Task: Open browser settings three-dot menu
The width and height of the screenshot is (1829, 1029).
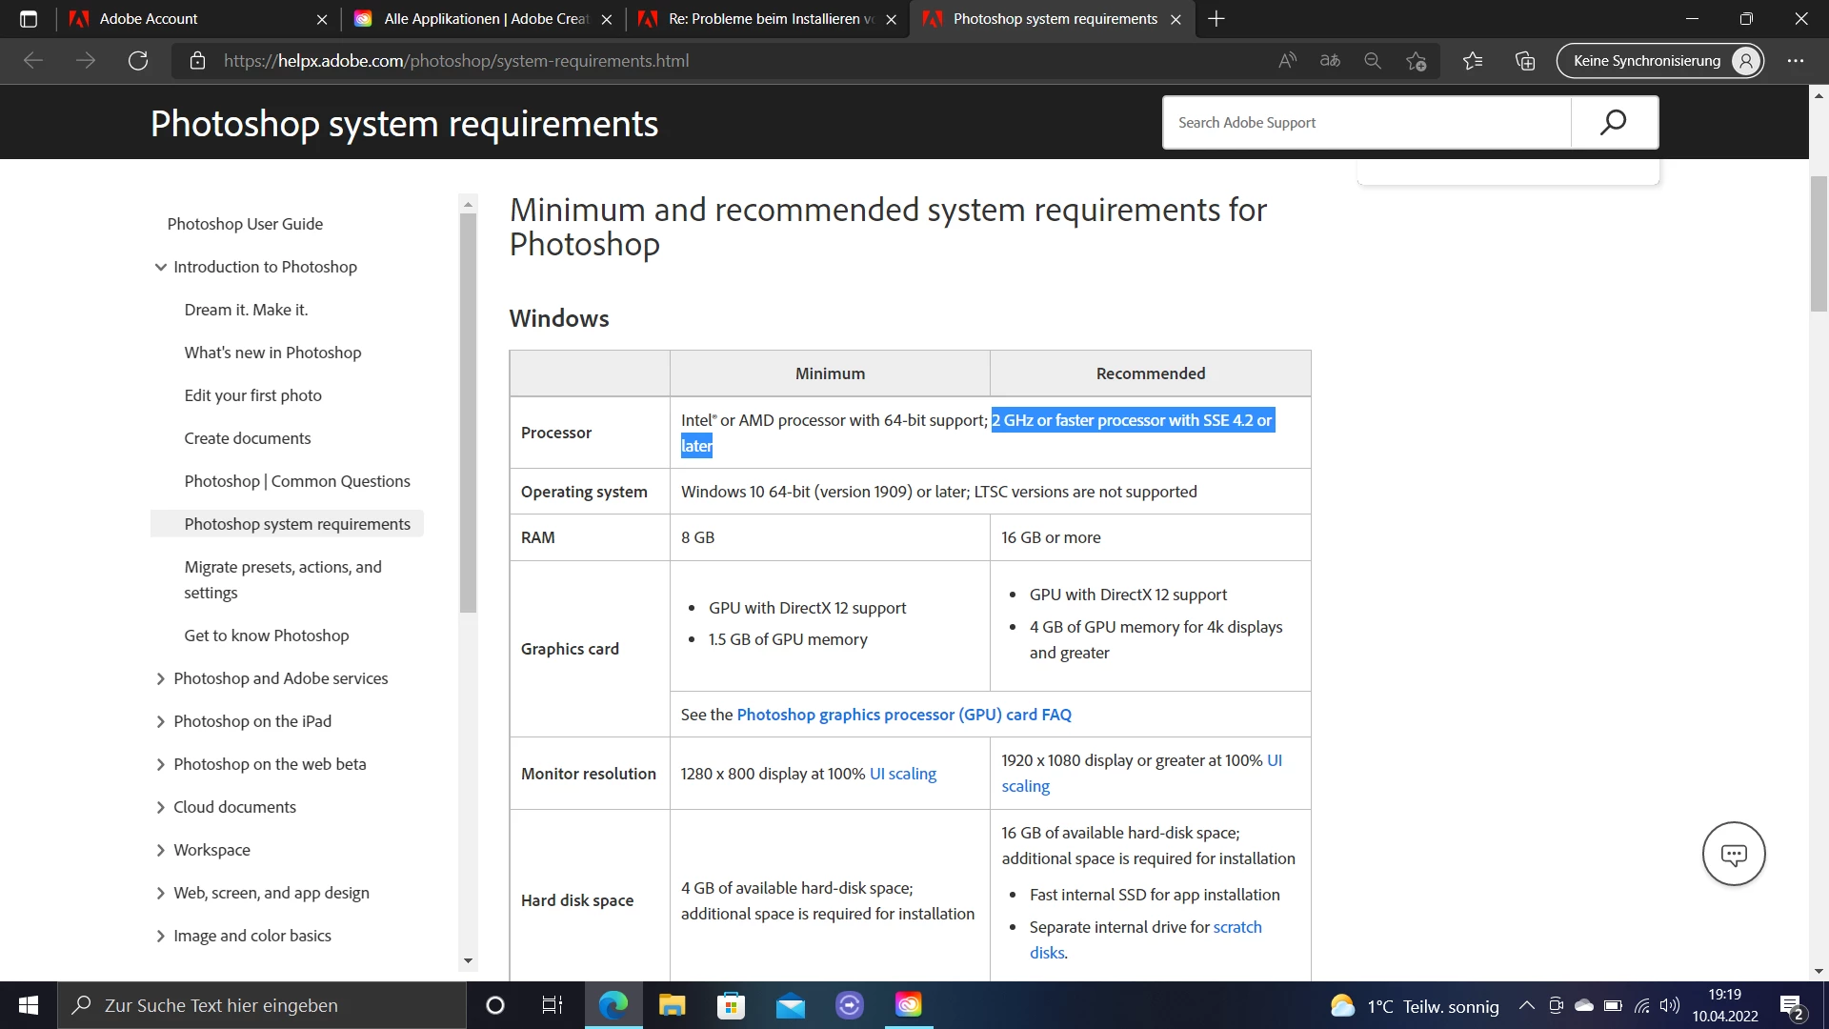Action: tap(1796, 61)
